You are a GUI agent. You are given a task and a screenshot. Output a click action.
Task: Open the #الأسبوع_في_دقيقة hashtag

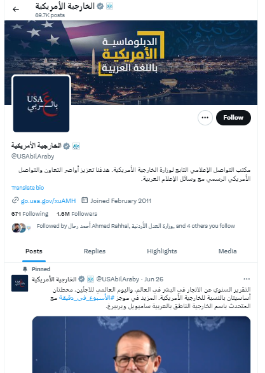[86, 298]
